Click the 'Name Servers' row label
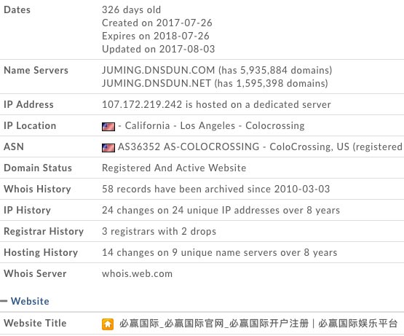 (36, 70)
